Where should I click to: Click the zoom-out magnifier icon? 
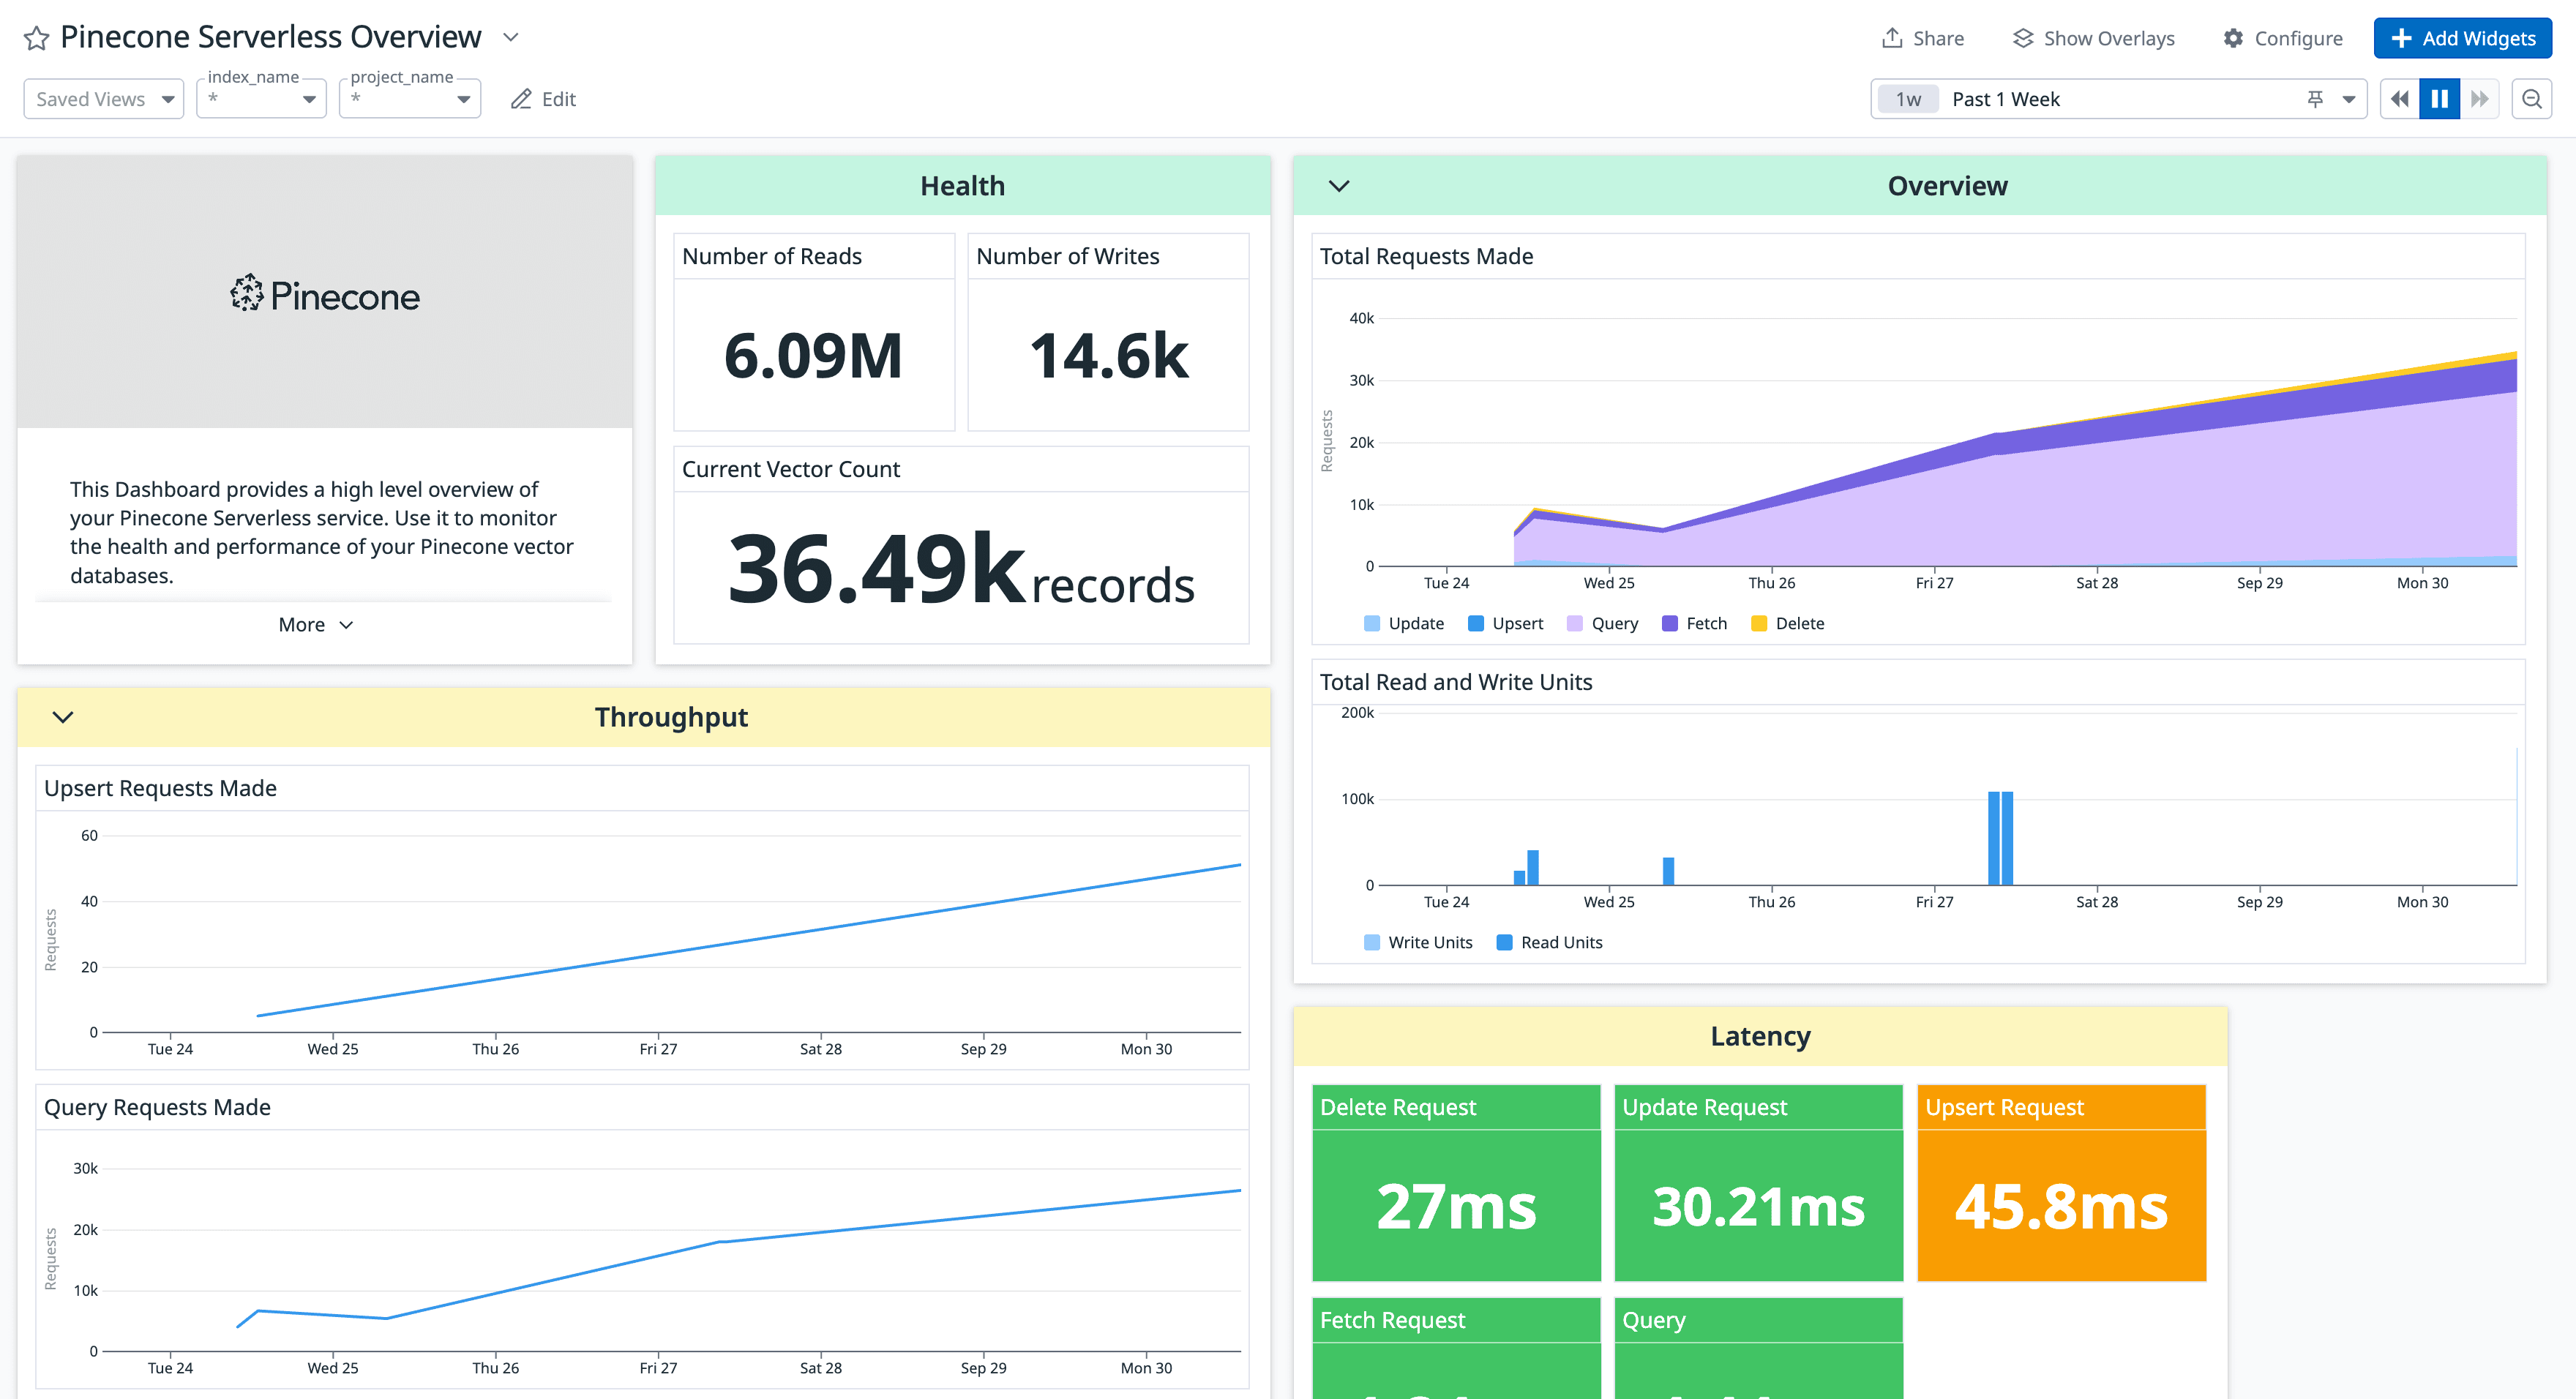[2531, 99]
